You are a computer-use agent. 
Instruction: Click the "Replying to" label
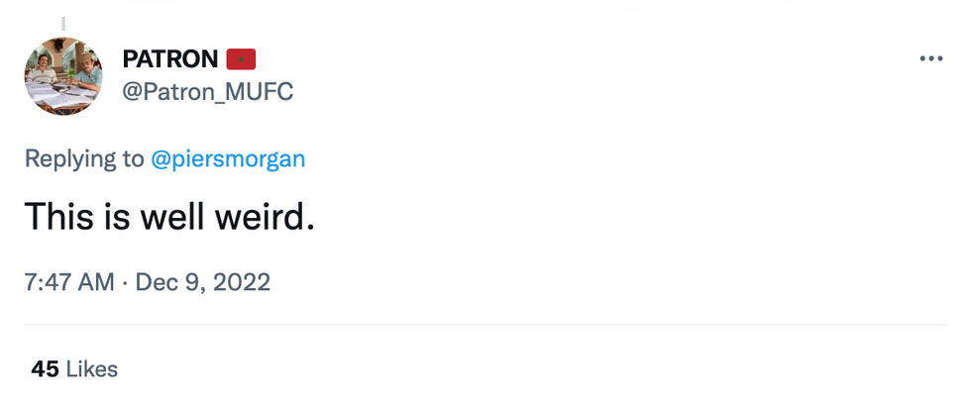(x=84, y=158)
